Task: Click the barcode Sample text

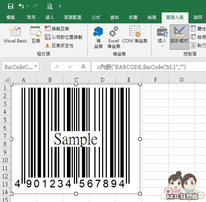Action: (76, 139)
